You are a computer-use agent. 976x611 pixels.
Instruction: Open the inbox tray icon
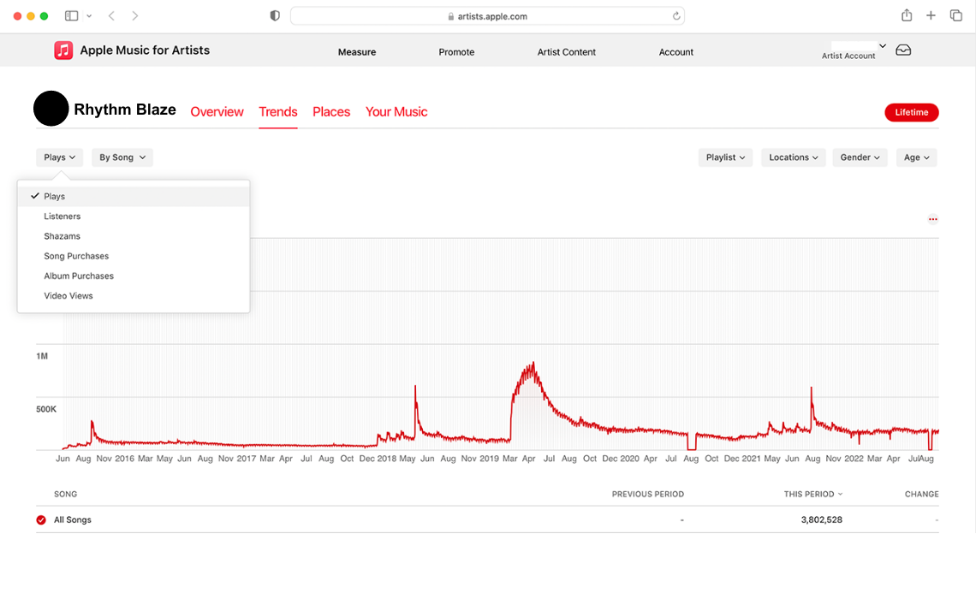pos(903,50)
